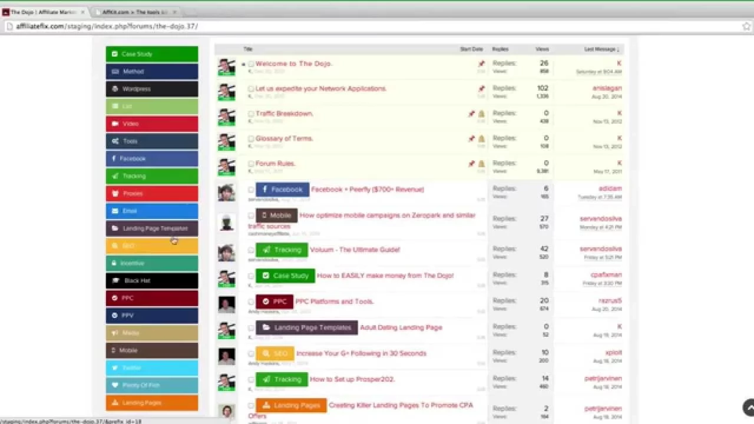Choose the light green List sidebar button
Viewport: 754px width, 424px height.
[x=152, y=107]
